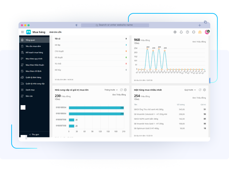Open the app grid launcher icon
The height and width of the screenshot is (173, 229).
(23, 32)
